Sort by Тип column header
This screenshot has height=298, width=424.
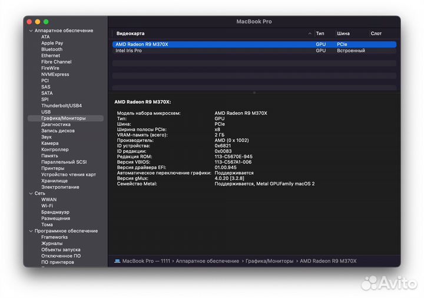click(320, 34)
